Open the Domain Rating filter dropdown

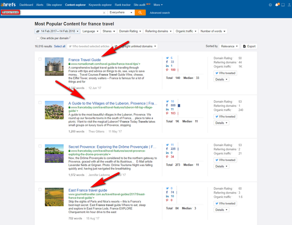pos(129,31)
